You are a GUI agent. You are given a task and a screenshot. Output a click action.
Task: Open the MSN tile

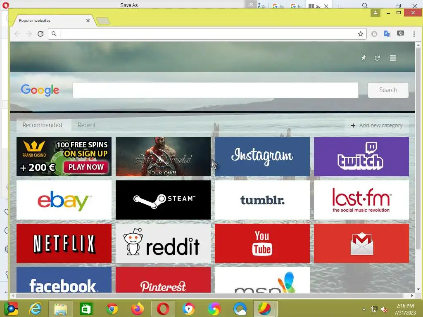262,280
